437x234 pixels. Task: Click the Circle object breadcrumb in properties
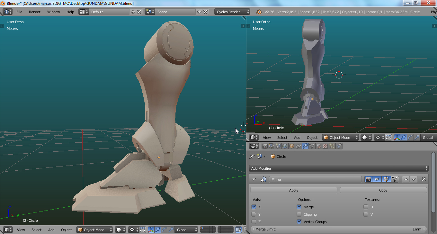[278, 157]
